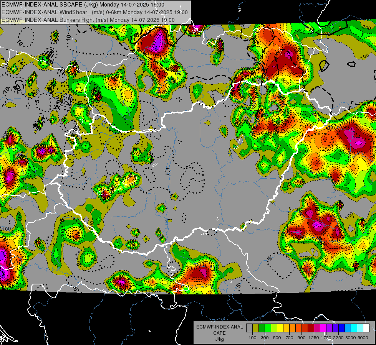Click the pure blue legend swatch
The height and width of the screenshot is (345, 376).
(x=342, y=328)
